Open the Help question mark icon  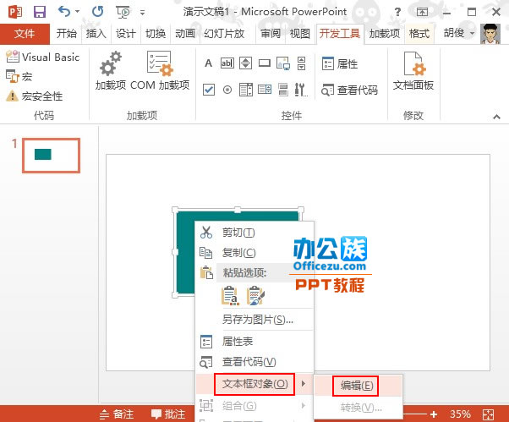[x=397, y=13]
